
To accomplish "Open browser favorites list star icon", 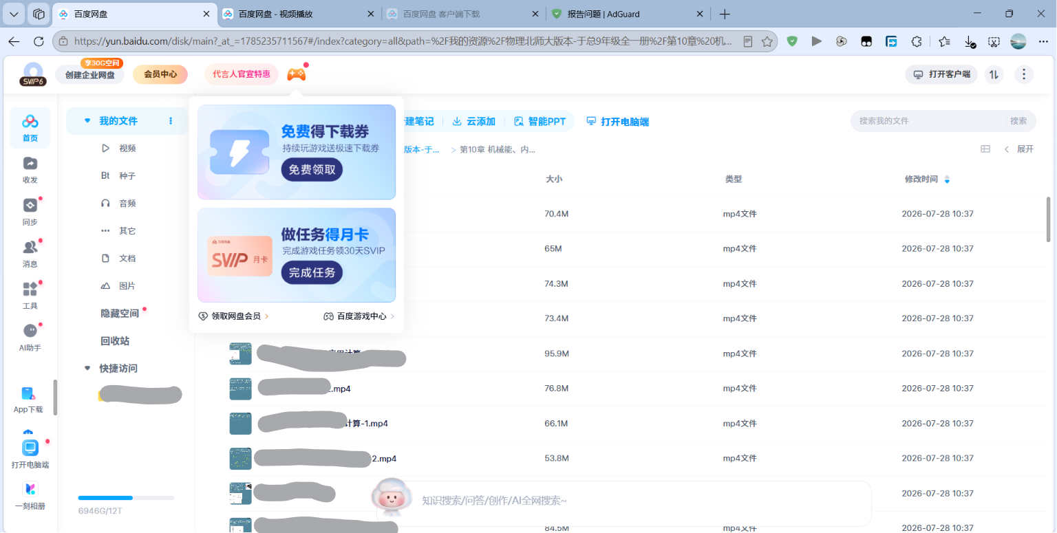I will (x=944, y=41).
